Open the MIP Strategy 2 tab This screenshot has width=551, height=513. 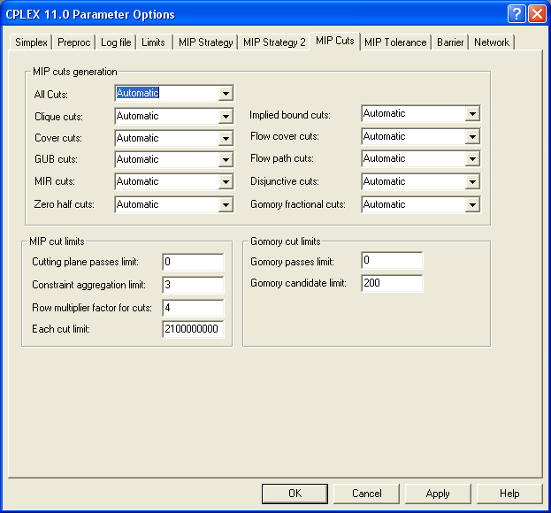point(274,42)
